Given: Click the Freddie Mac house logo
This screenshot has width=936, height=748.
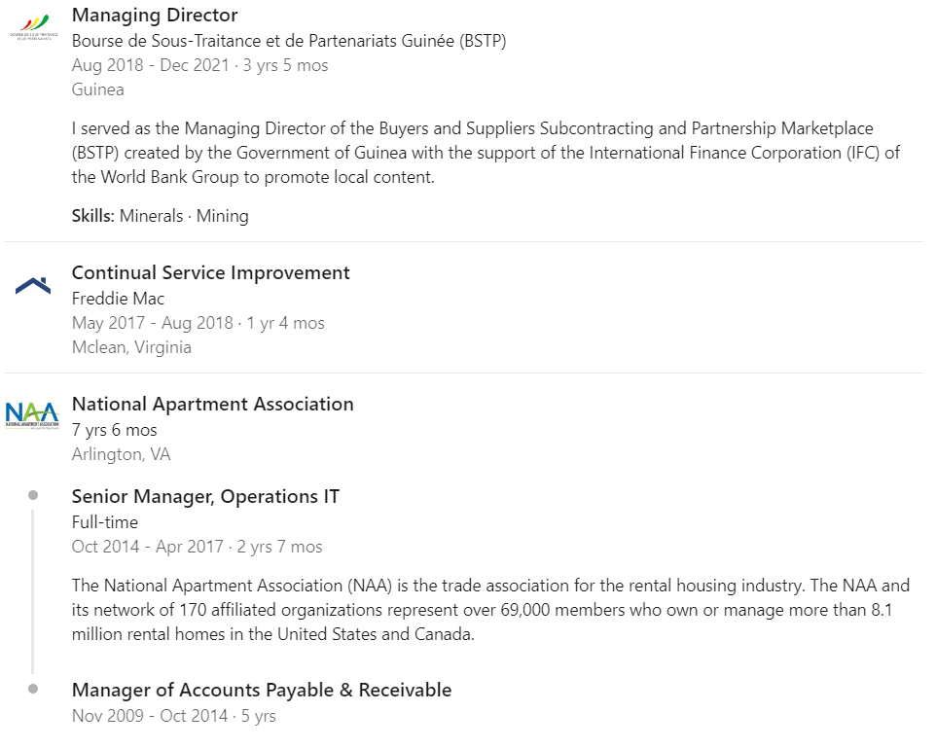Looking at the screenshot, I should click(32, 286).
